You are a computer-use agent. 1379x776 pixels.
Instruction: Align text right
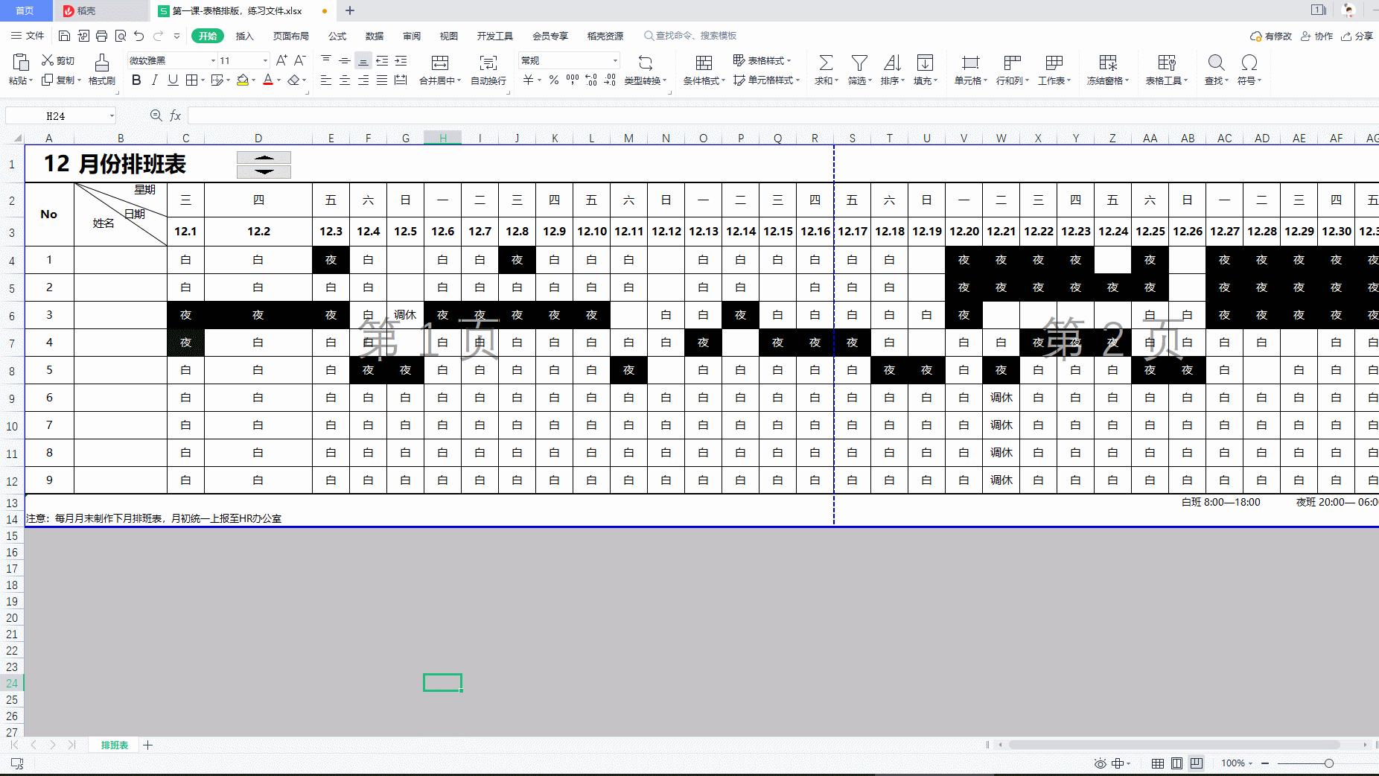[x=363, y=80]
